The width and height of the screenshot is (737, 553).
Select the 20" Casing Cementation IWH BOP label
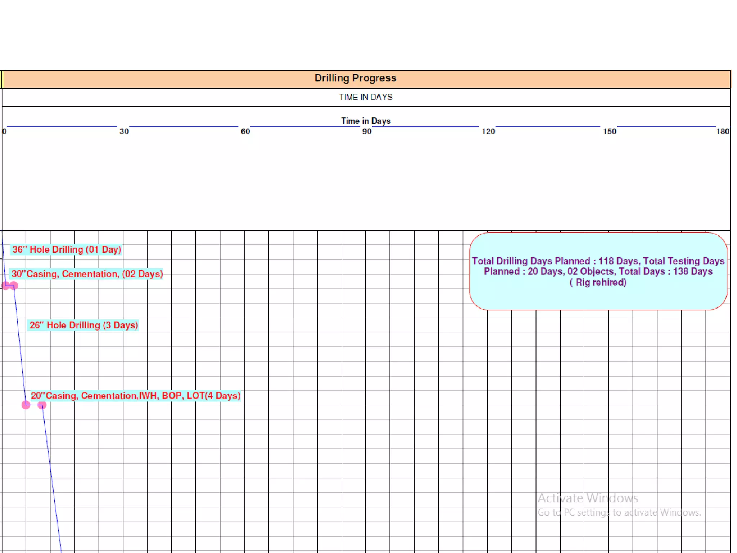pos(135,396)
